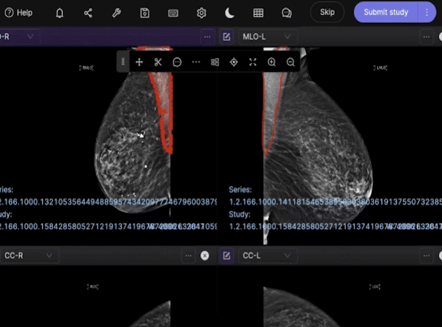Click the zoom out magnifier tool
The width and height of the screenshot is (442, 327).
291,62
